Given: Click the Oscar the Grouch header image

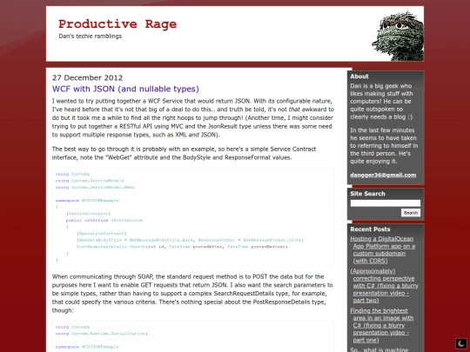Looking at the screenshot, I should (x=398, y=36).
